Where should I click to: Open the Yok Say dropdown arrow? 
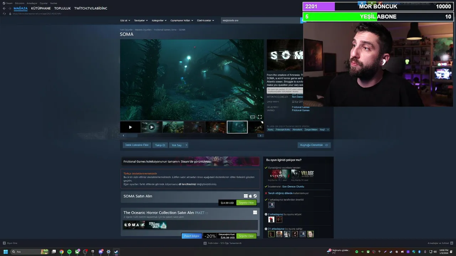tap(186, 145)
